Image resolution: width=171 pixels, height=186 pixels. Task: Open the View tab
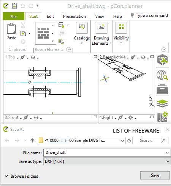point(100,16)
